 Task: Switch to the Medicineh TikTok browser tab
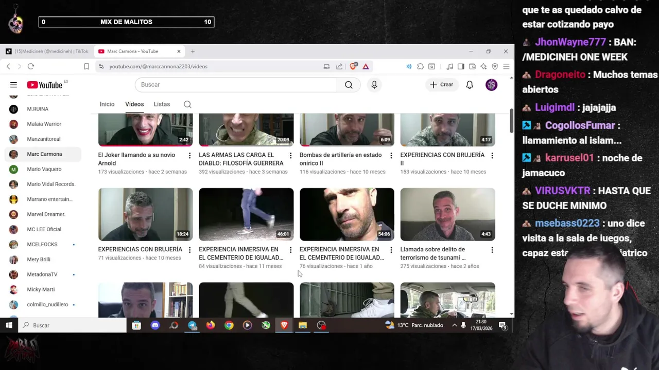point(47,51)
